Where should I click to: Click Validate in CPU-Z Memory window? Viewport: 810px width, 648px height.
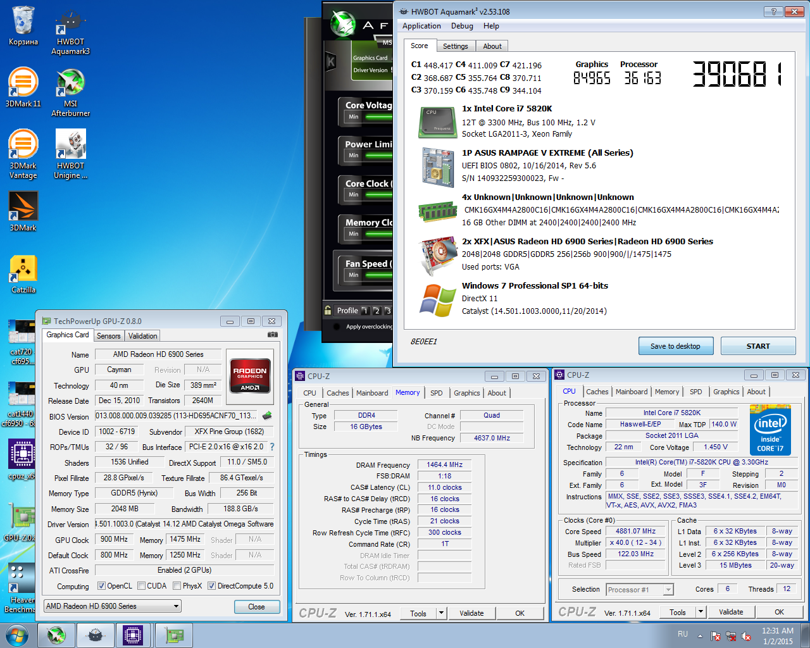(471, 613)
